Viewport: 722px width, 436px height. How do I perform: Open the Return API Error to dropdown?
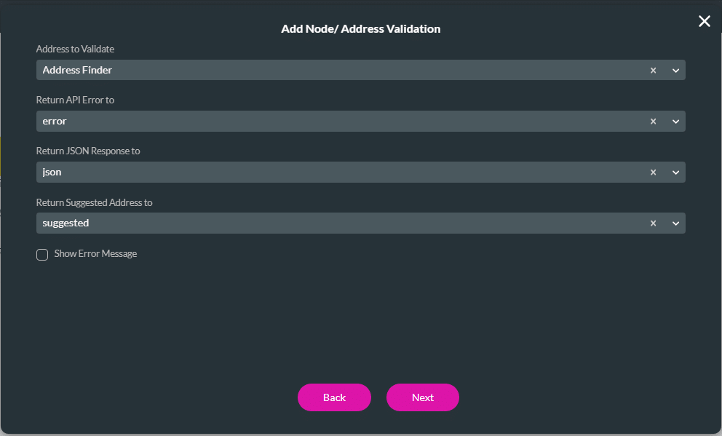675,121
